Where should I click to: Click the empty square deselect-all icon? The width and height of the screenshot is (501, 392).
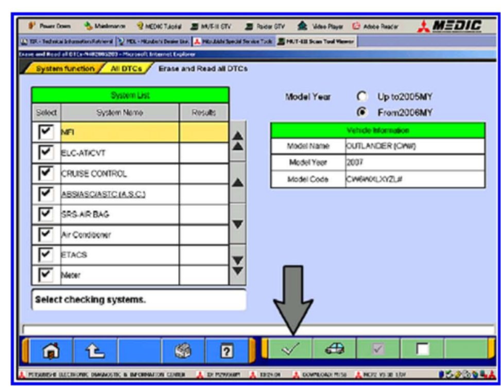click(422, 349)
